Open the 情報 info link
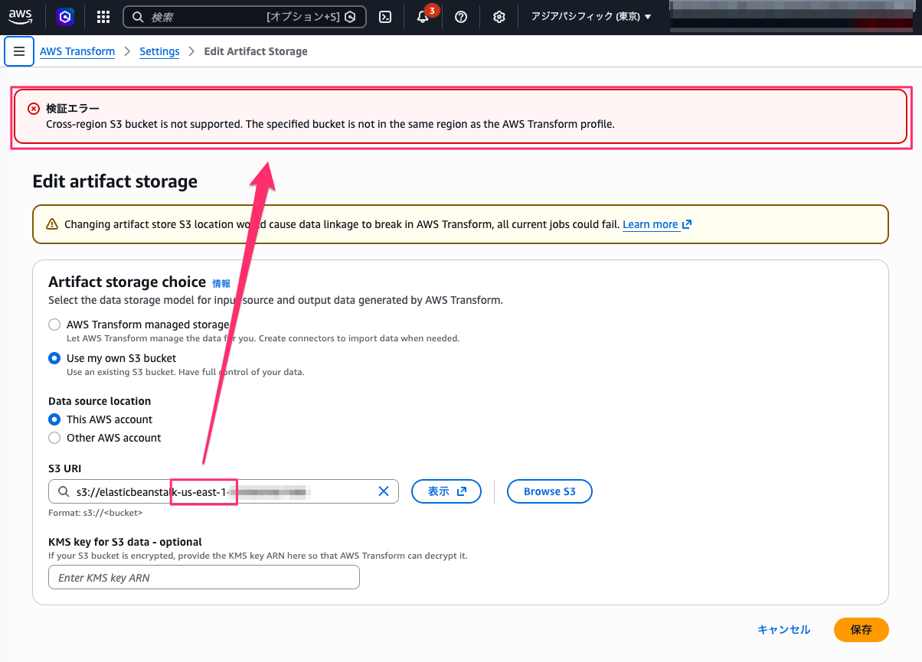Screen dimensions: 922x662 pos(221,283)
